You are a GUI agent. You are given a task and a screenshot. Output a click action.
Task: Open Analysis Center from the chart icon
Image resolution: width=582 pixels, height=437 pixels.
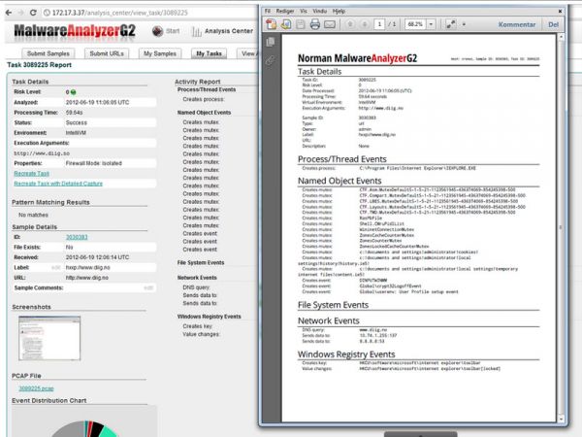[x=222, y=31]
